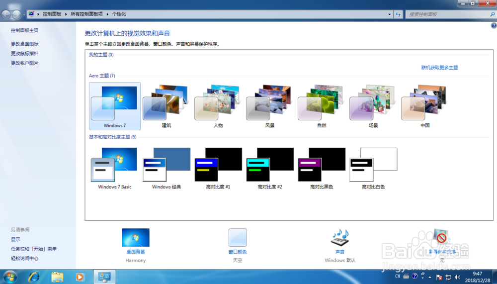This screenshot has height=284, width=497.
Task: Apply the 高对比黑色 theme
Action: pyautogui.click(x=322, y=168)
